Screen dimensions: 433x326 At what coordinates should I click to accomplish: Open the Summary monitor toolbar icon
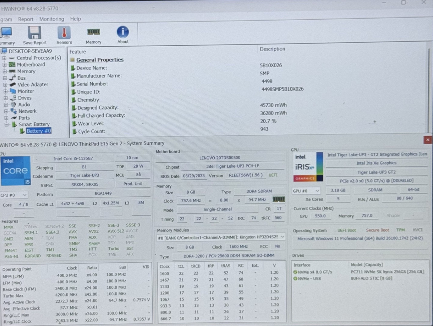[x=6, y=32]
